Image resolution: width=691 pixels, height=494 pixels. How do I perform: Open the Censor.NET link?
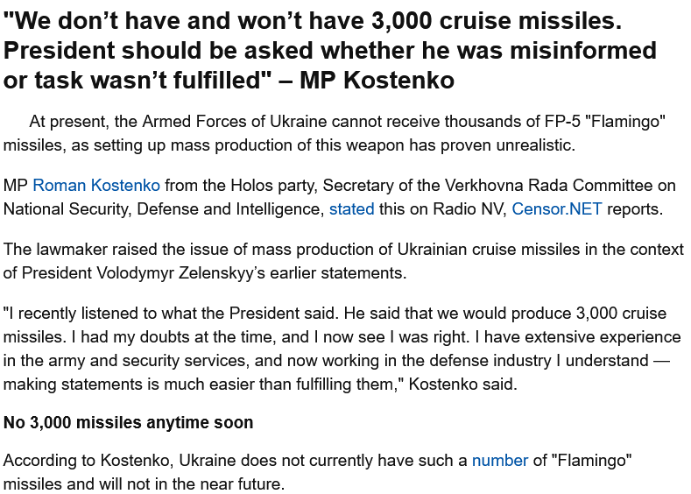pos(556,209)
